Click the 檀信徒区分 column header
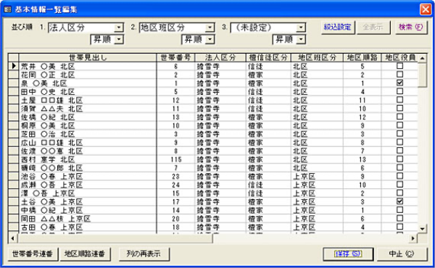Viewport: 435px width, 268px height. pos(268,58)
